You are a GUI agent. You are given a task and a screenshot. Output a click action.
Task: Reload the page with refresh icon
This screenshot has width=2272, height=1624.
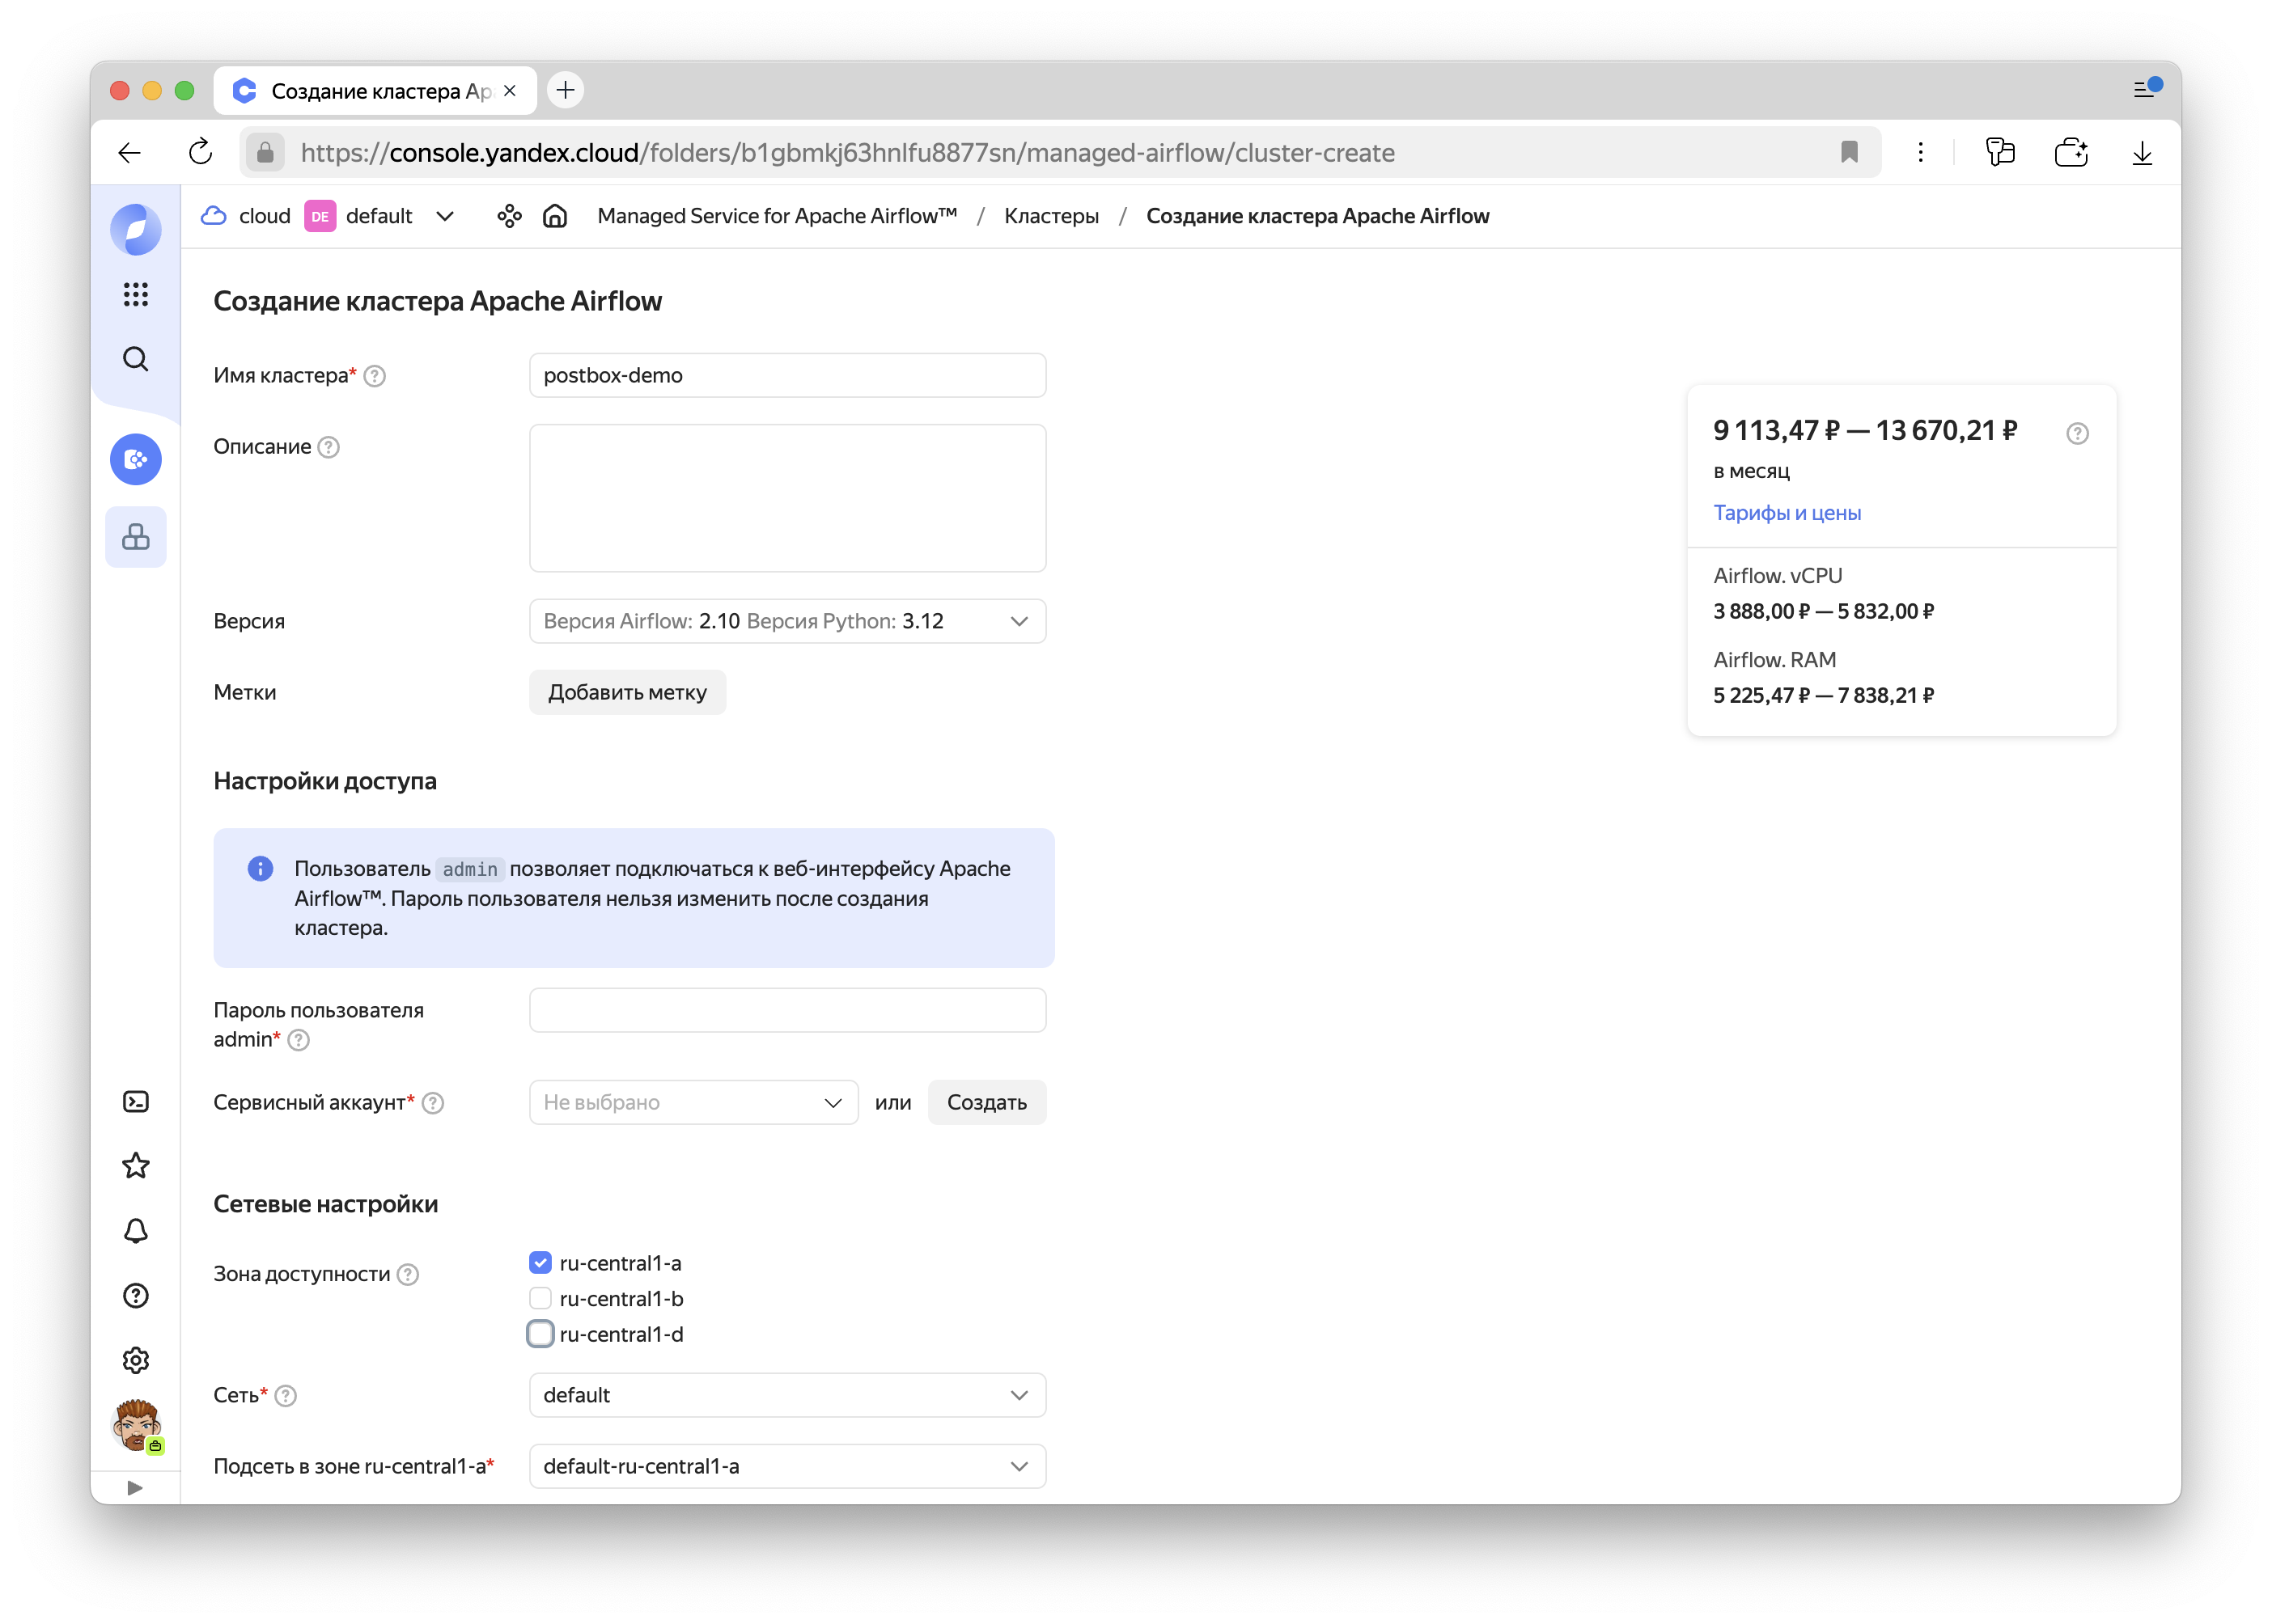pos(200,152)
